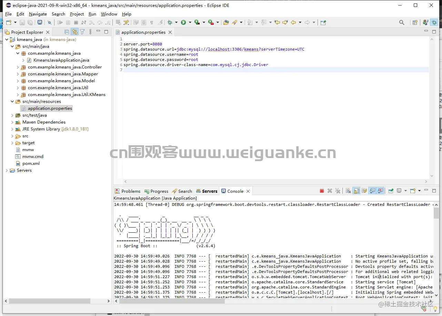Click the Next Annotation toolbar icon
The image size is (442, 316).
[x=250, y=22]
